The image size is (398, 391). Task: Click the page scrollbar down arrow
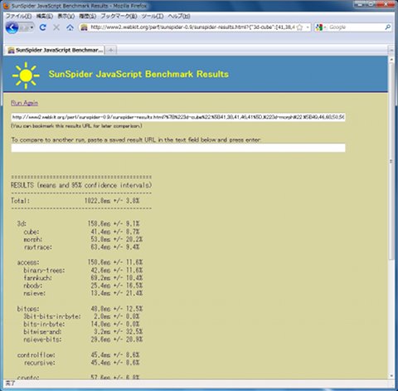(391, 376)
